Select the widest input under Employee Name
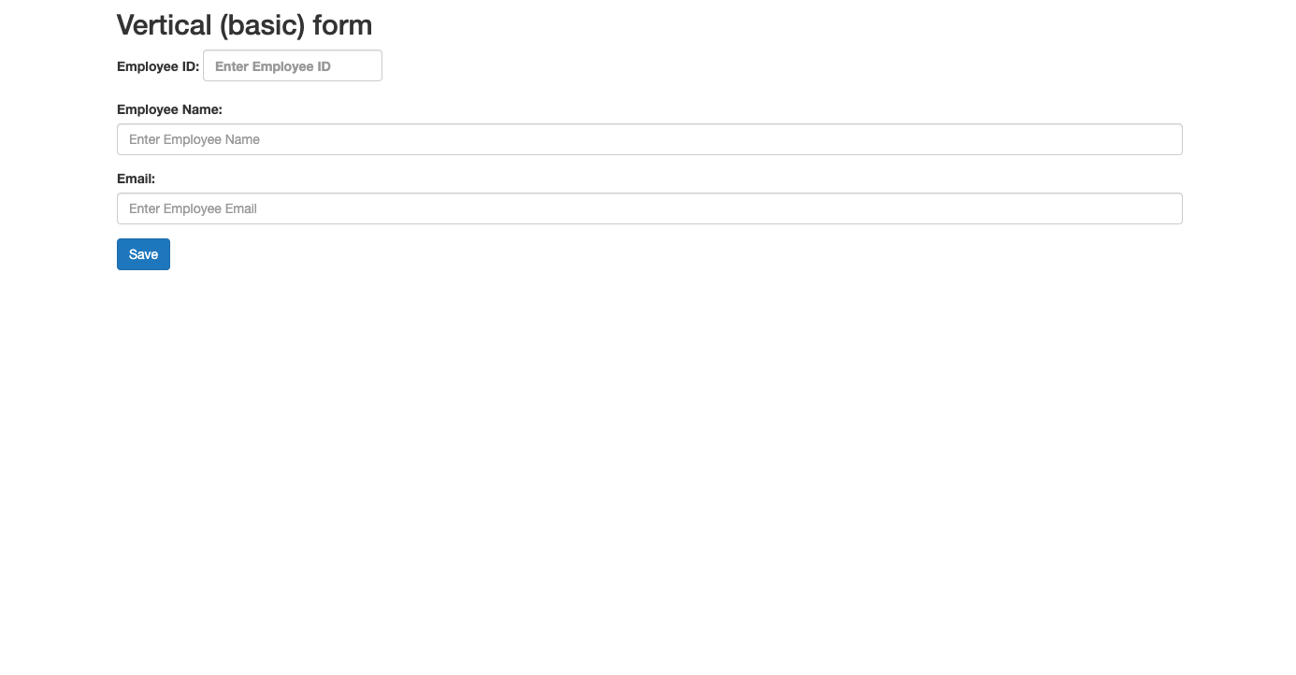This screenshot has height=675, width=1296. point(649,138)
